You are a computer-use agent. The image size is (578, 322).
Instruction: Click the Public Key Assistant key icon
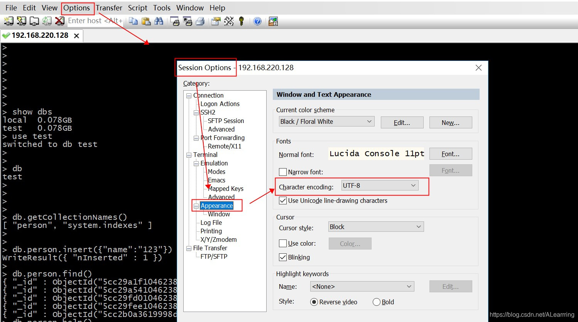coord(242,21)
